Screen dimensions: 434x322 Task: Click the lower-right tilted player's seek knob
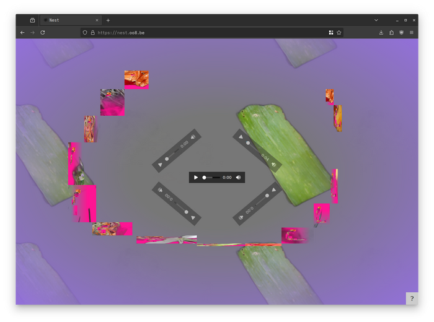coord(267,196)
